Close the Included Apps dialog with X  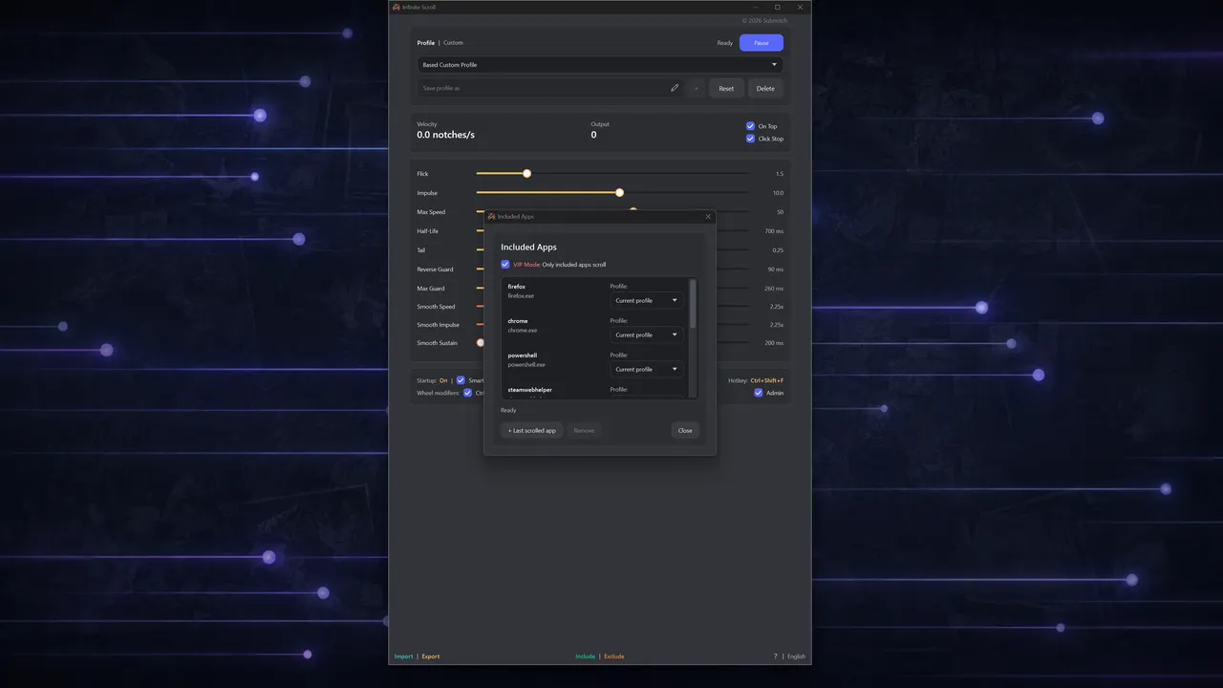(x=708, y=217)
